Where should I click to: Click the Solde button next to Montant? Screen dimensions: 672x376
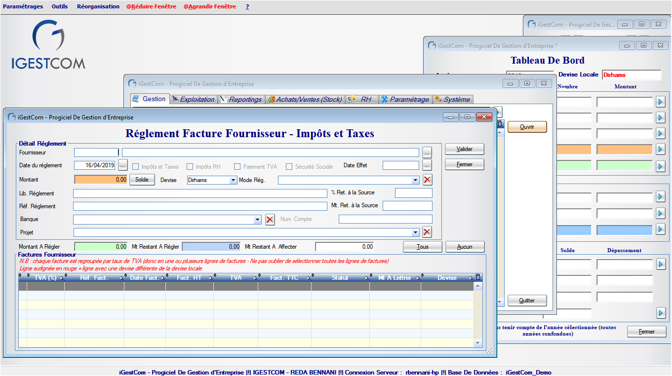[142, 180]
